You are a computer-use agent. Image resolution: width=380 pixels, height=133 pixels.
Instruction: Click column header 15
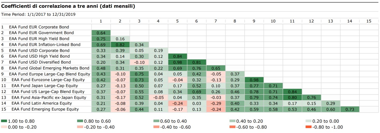click(369, 21)
